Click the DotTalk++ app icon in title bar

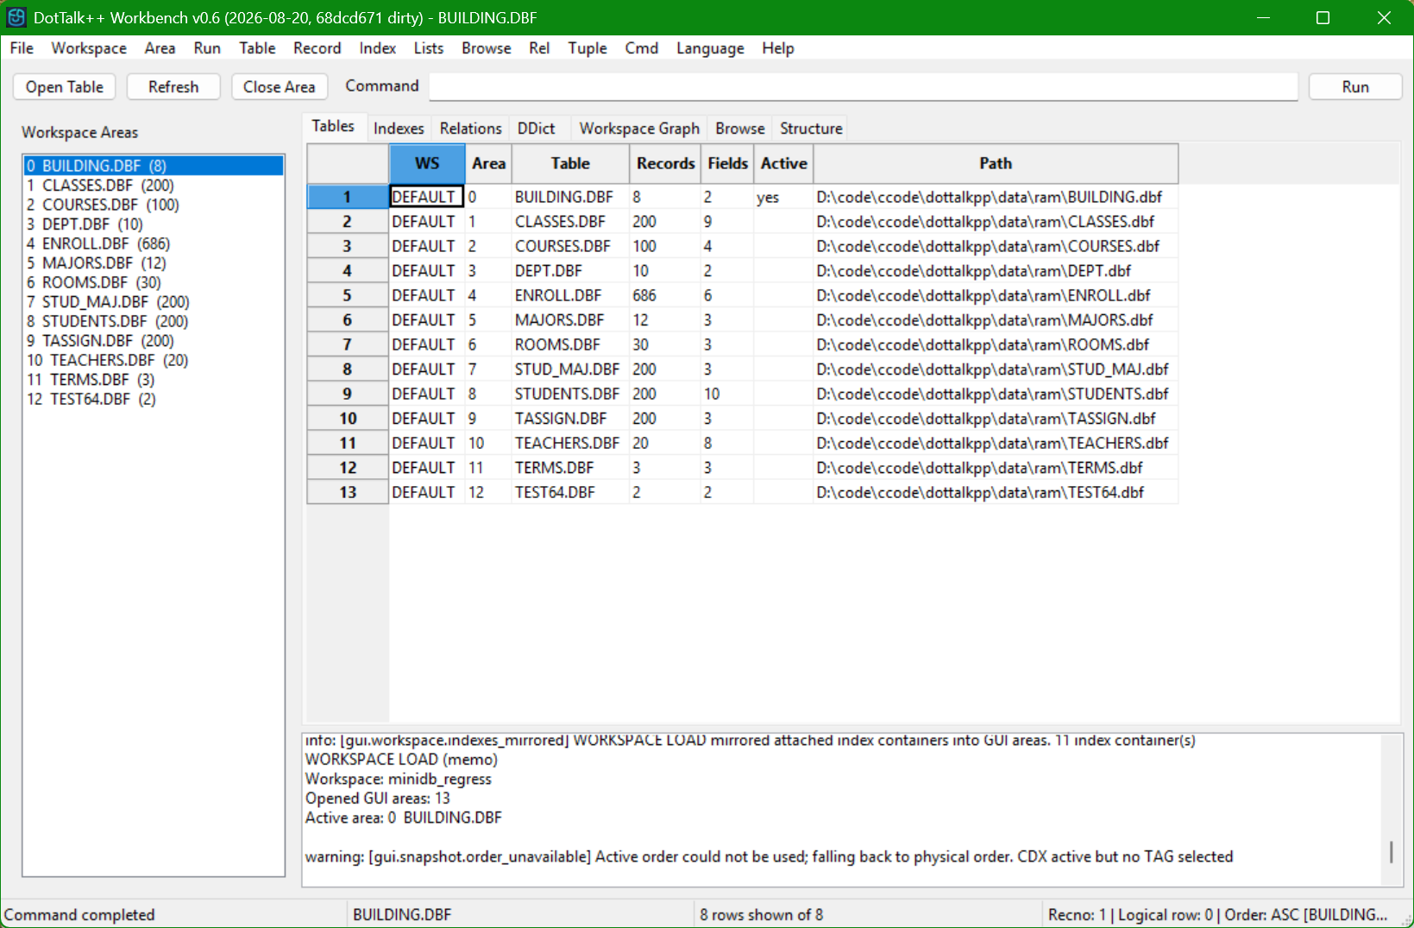[16, 17]
